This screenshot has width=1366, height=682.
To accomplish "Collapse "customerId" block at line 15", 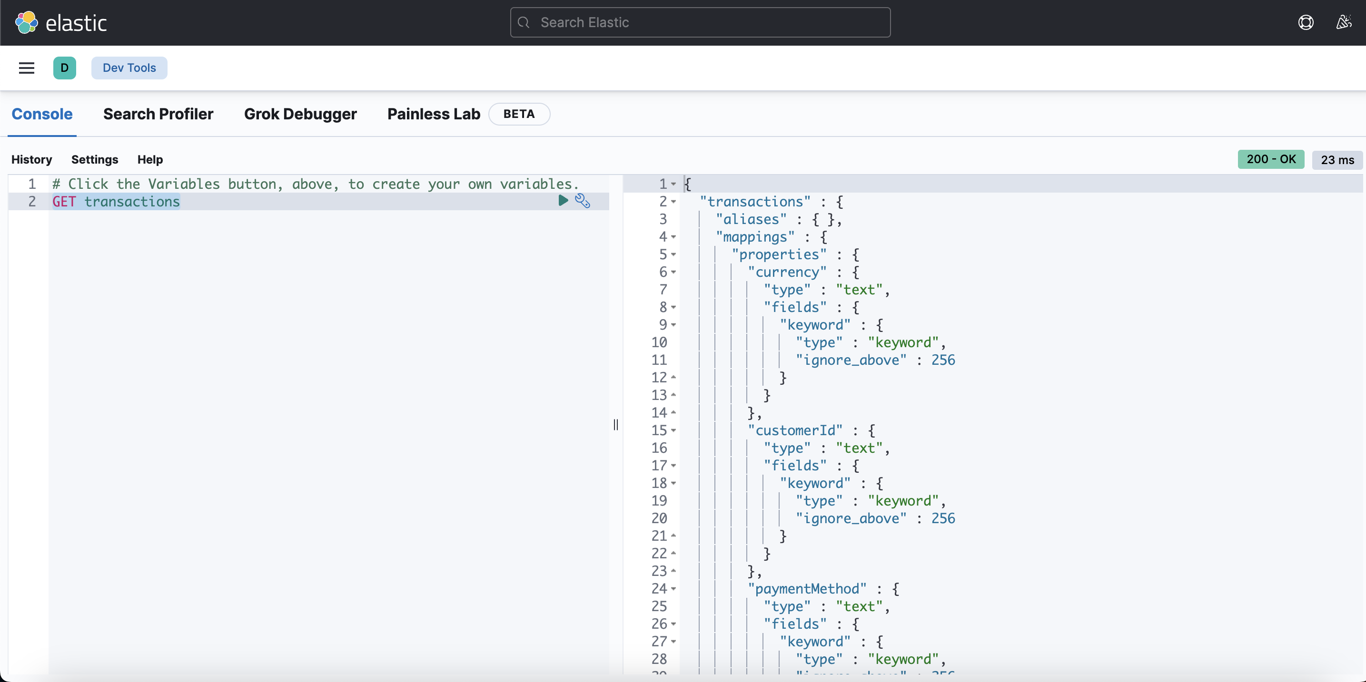I will (x=673, y=430).
